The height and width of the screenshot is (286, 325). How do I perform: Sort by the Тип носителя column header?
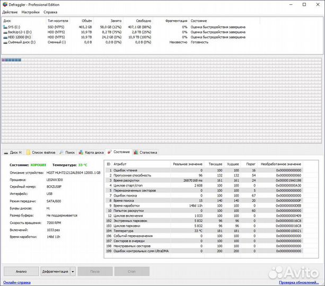pos(58,21)
